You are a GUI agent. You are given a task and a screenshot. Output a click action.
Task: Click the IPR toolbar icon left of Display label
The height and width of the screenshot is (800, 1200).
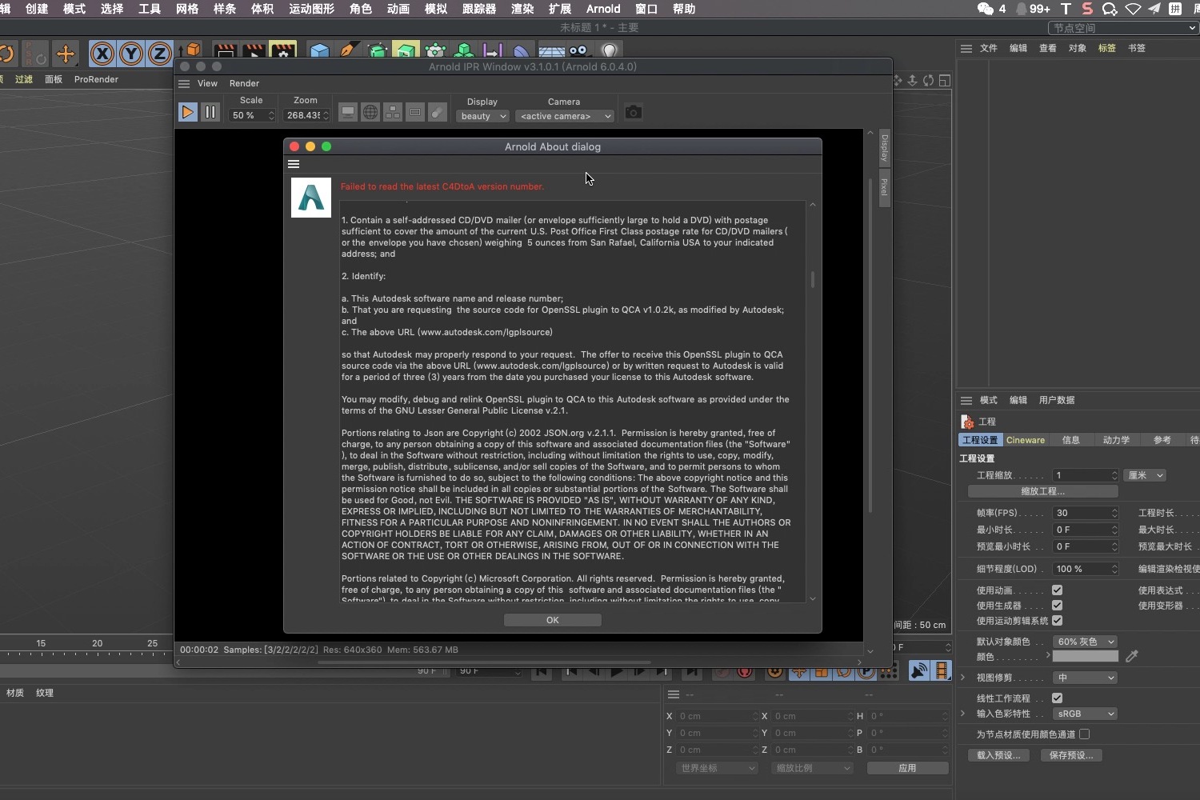click(437, 113)
